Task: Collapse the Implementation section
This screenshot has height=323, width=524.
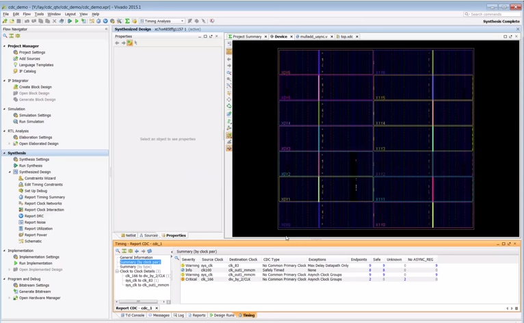Action: (4, 250)
